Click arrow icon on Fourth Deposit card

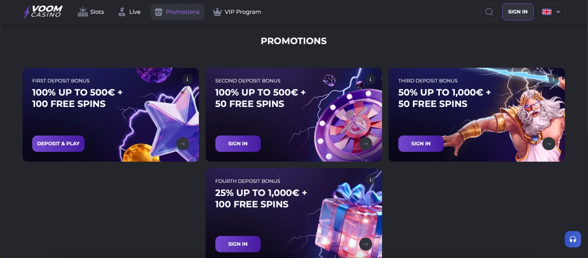(365, 244)
